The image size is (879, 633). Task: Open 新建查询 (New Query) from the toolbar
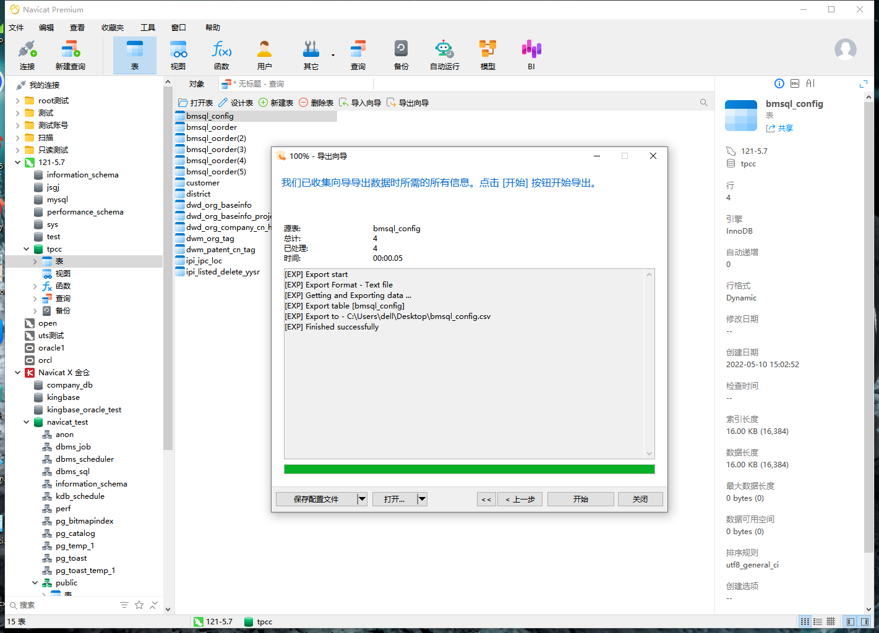tap(70, 55)
